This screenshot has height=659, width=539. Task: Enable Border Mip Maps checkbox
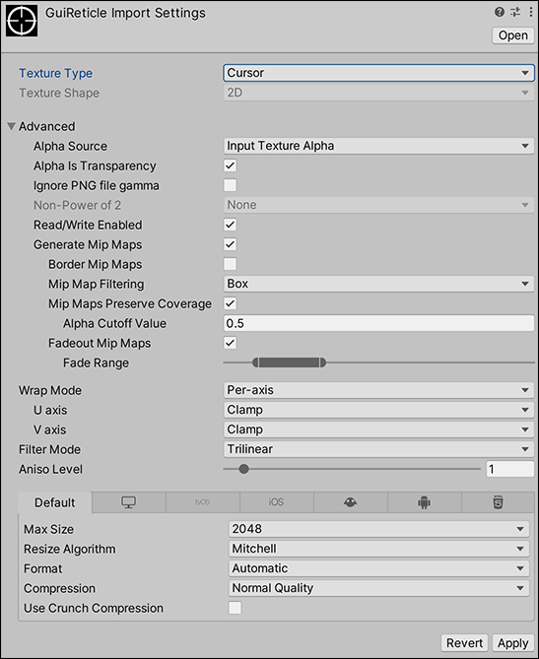tap(230, 264)
